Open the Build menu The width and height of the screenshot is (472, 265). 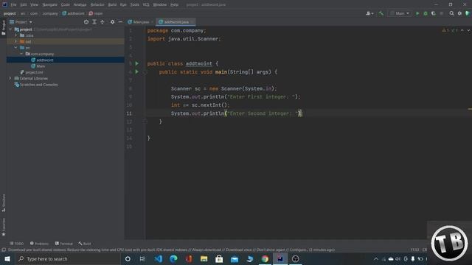tap(112, 5)
